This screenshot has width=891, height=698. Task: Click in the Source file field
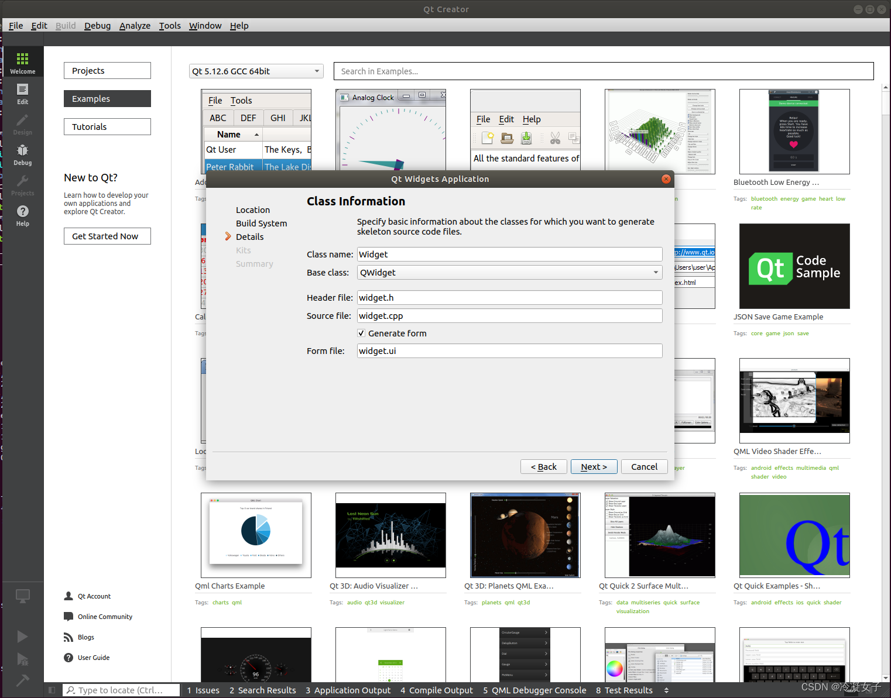pyautogui.click(x=509, y=315)
